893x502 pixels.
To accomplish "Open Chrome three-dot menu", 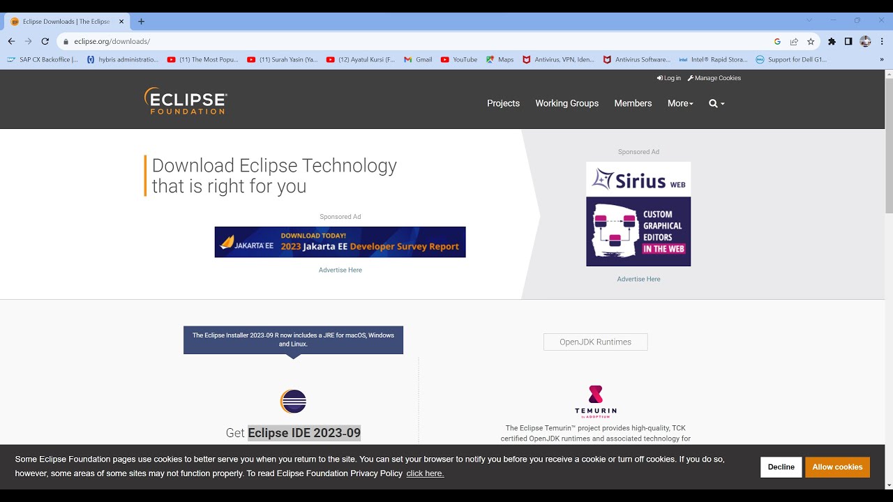I will tap(882, 41).
